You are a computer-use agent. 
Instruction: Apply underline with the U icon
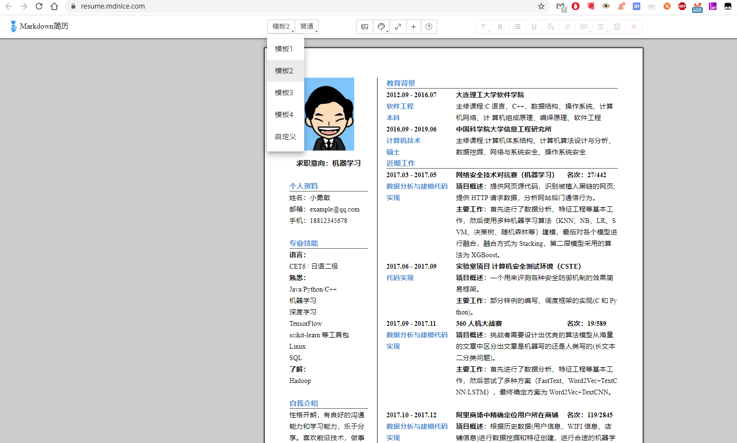pyautogui.click(x=534, y=27)
